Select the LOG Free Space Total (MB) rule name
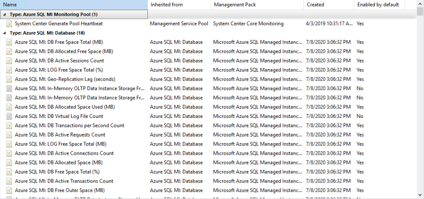 click(60, 144)
